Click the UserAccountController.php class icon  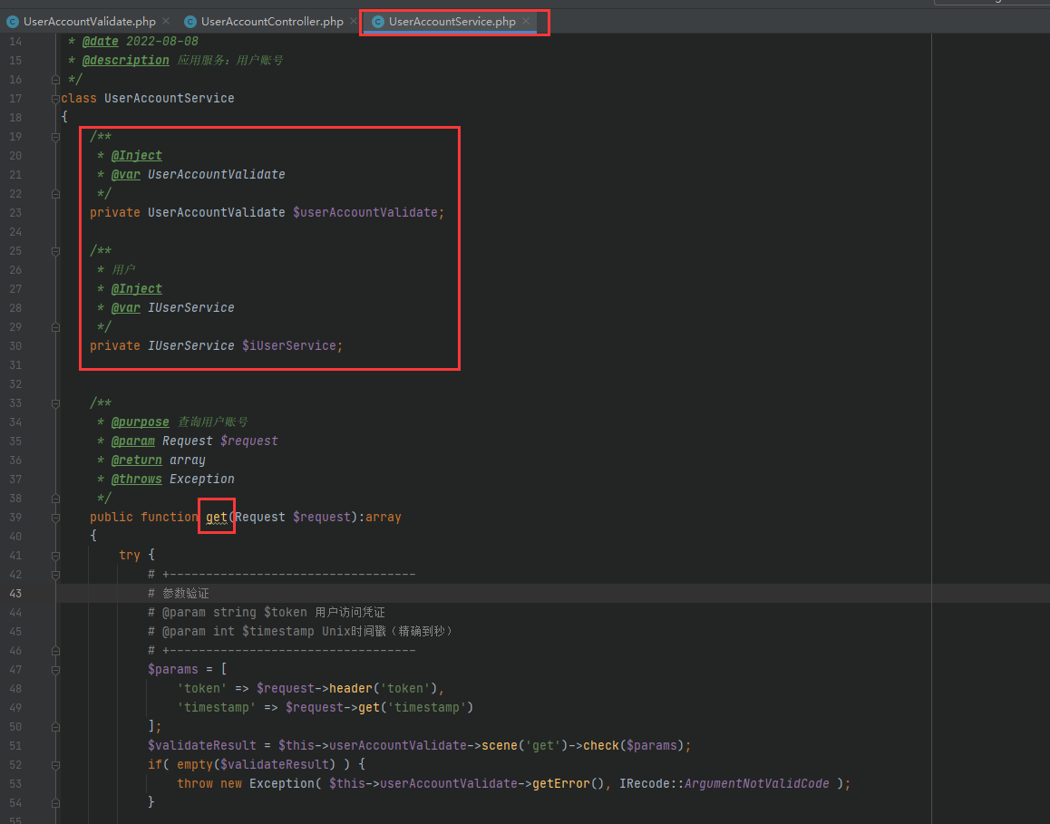click(x=190, y=22)
